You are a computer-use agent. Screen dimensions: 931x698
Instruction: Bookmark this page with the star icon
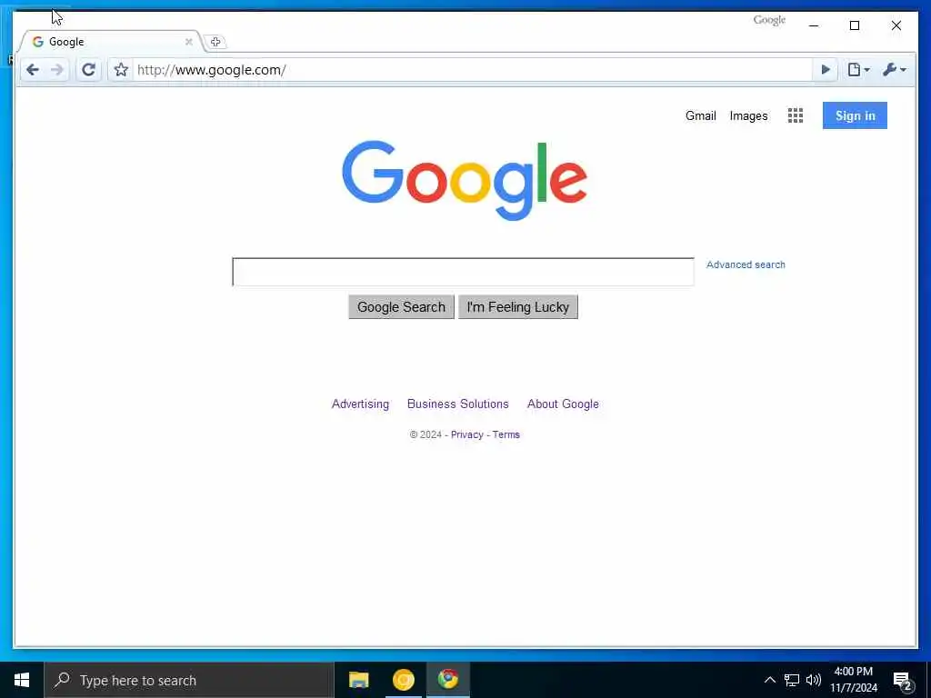121,70
